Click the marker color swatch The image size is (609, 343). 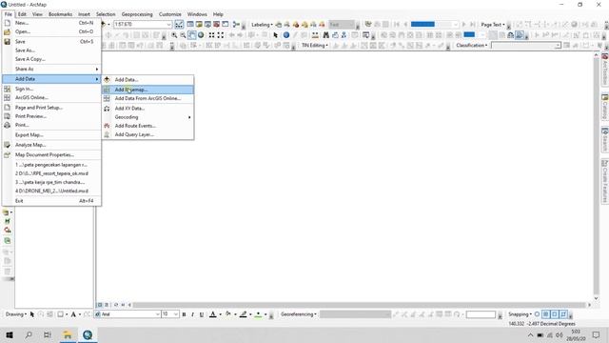point(258,314)
